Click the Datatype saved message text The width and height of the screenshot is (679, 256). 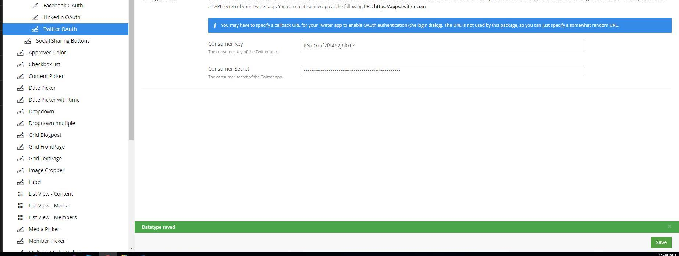(x=159, y=227)
